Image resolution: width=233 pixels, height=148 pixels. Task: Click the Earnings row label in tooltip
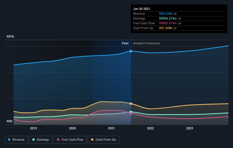139,18
